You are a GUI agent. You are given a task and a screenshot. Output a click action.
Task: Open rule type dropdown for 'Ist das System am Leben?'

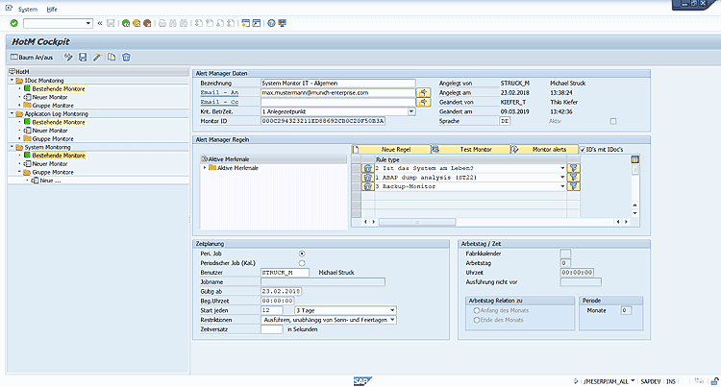click(x=562, y=168)
